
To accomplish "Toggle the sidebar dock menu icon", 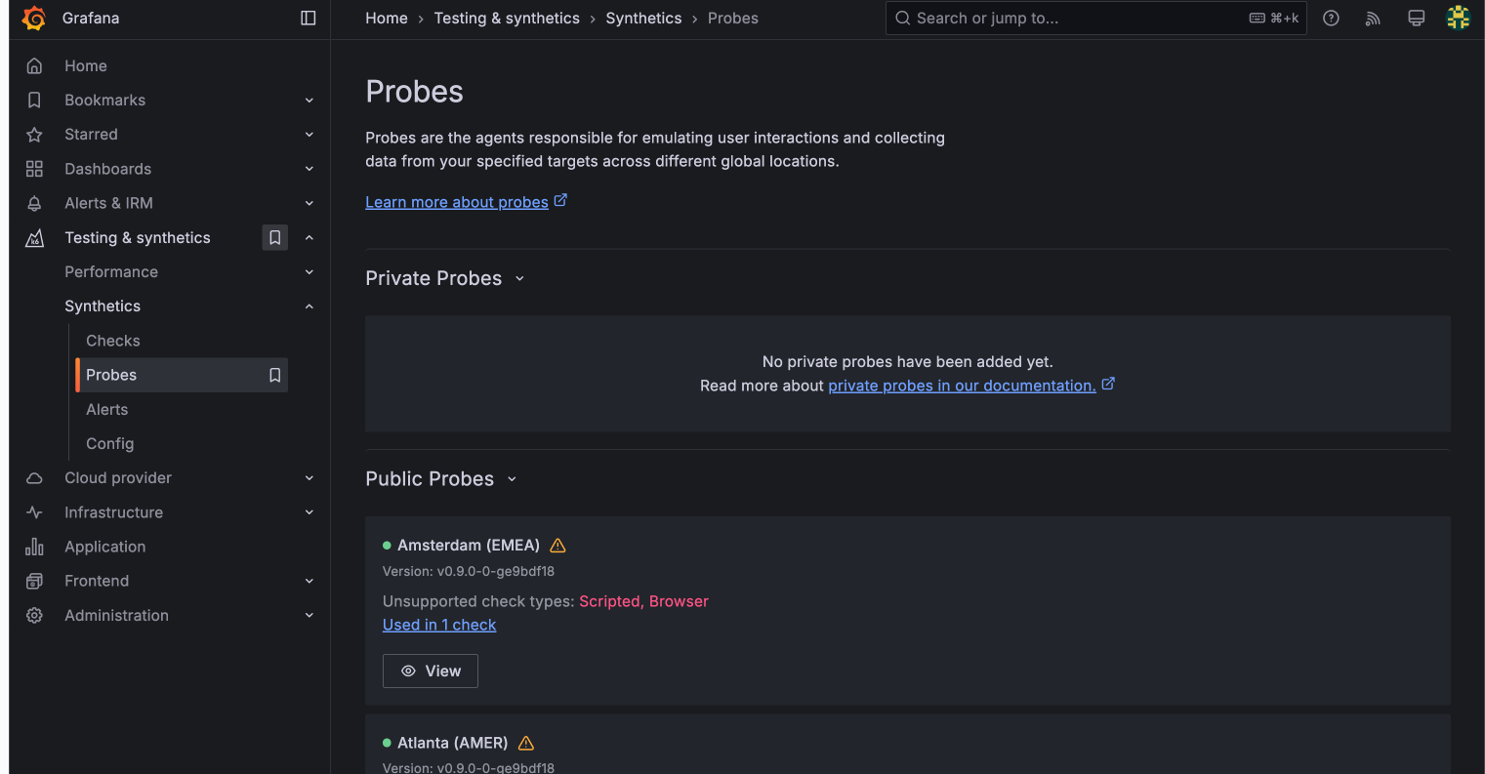I will (309, 19).
